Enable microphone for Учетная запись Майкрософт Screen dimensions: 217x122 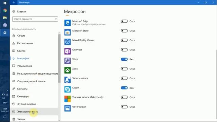pos(124,97)
